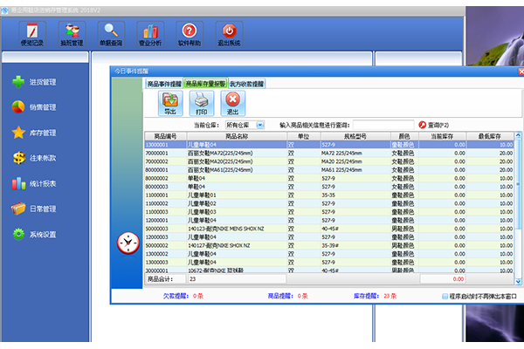Print the inventory list with 打印
The height and width of the screenshot is (349, 524).
click(x=201, y=104)
